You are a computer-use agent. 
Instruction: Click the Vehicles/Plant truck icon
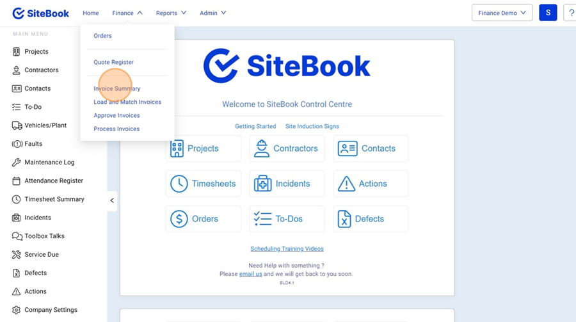[17, 125]
